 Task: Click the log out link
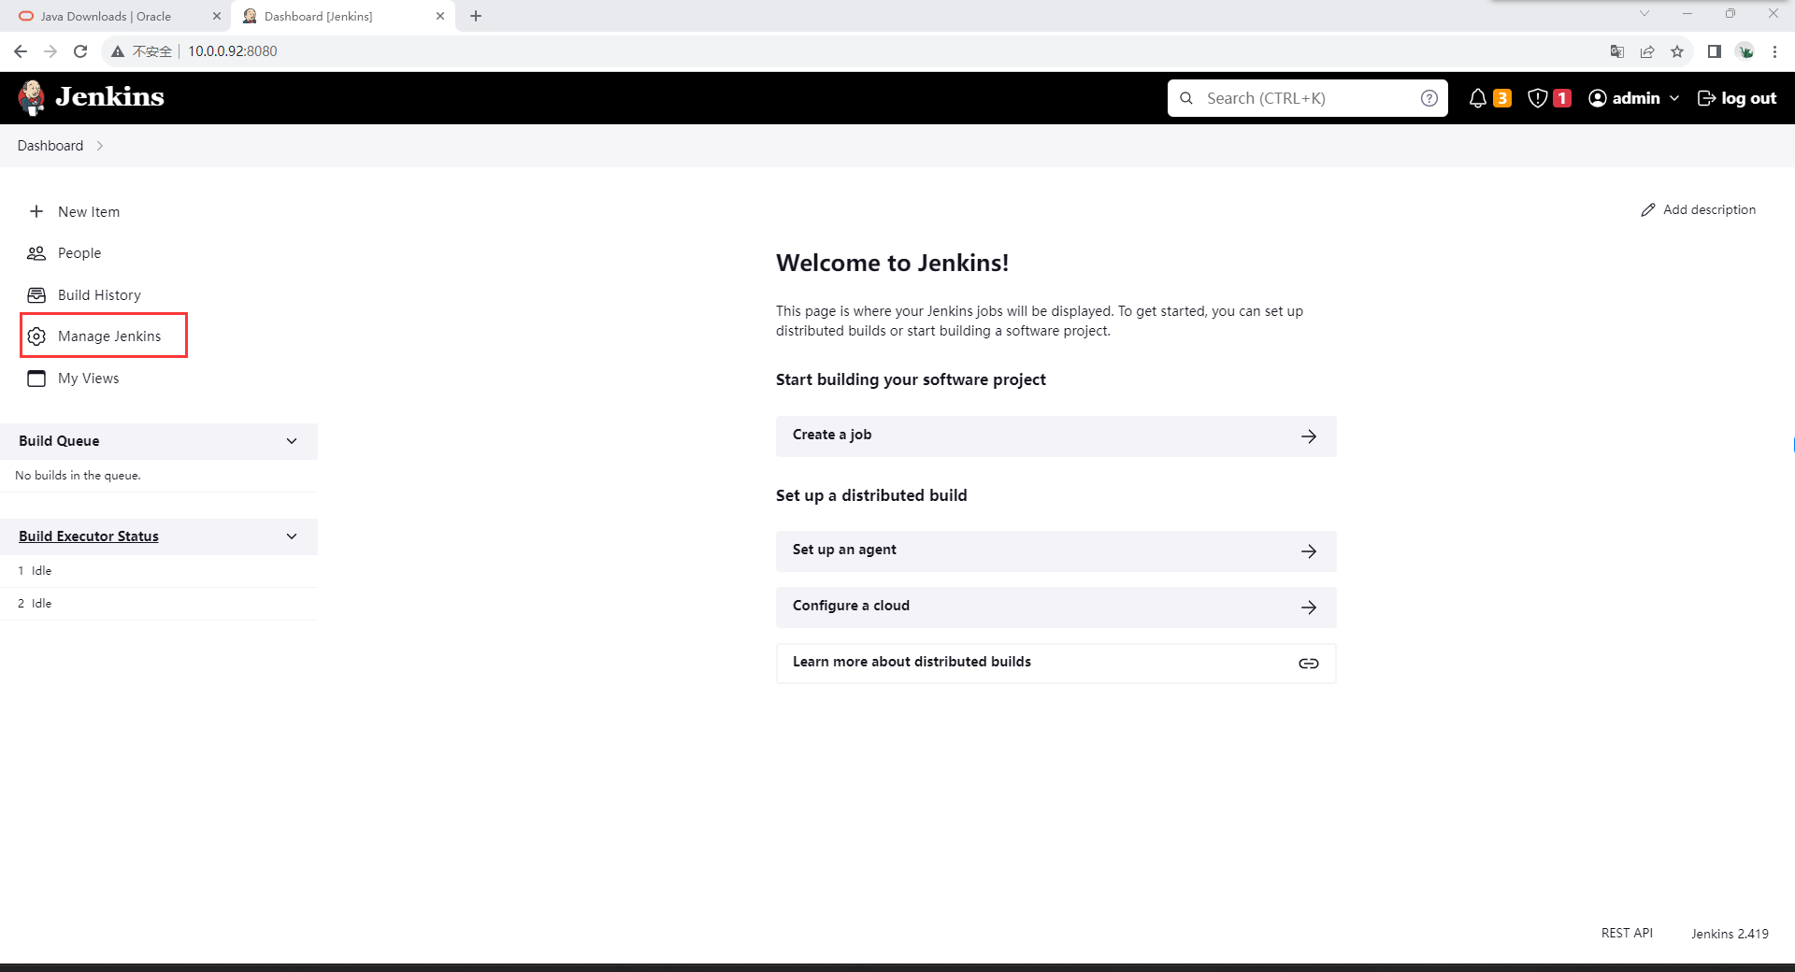pyautogui.click(x=1737, y=98)
